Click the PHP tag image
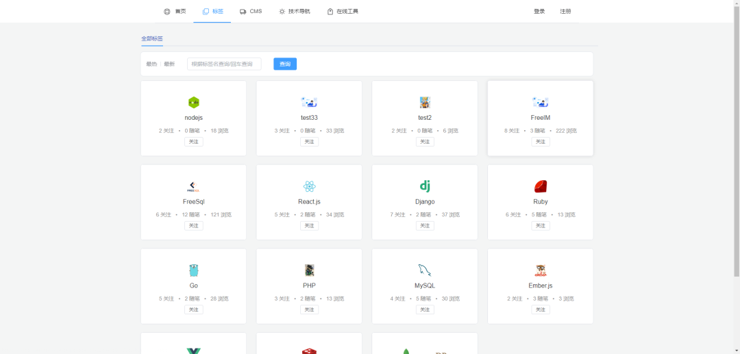The image size is (740, 354). coord(309,270)
